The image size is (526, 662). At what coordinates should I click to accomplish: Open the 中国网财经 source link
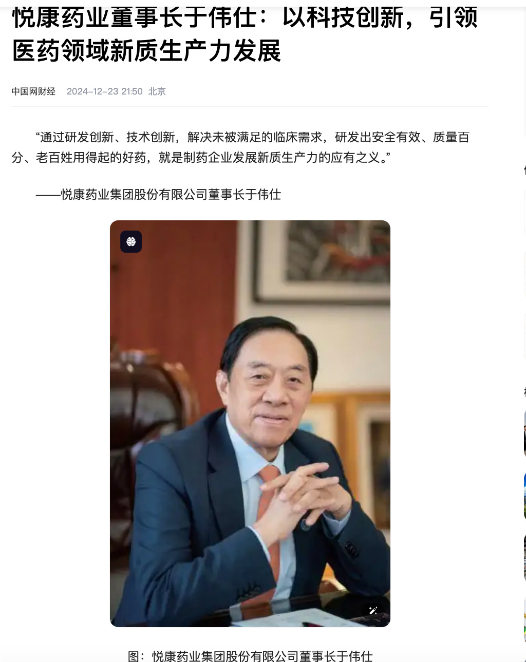pos(33,91)
